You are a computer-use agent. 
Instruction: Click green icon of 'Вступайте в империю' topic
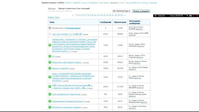pos(50,107)
